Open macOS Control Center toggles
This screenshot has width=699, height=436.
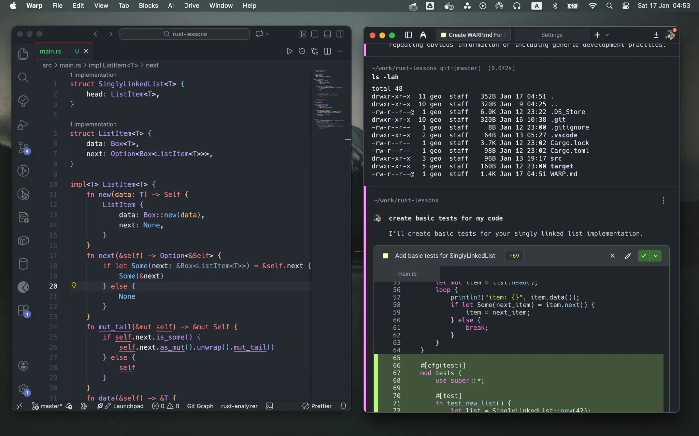(626, 5)
